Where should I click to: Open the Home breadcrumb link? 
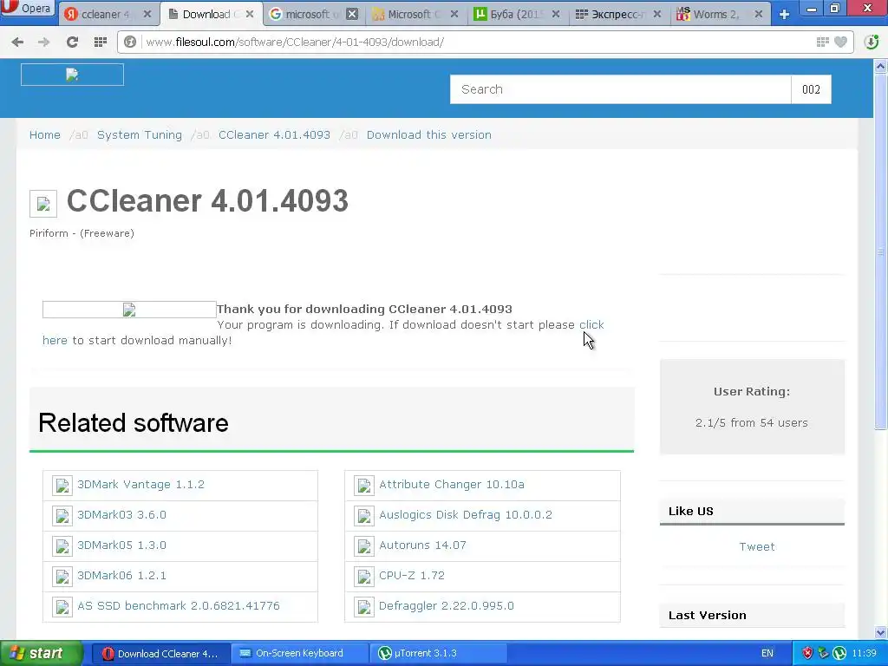45,134
